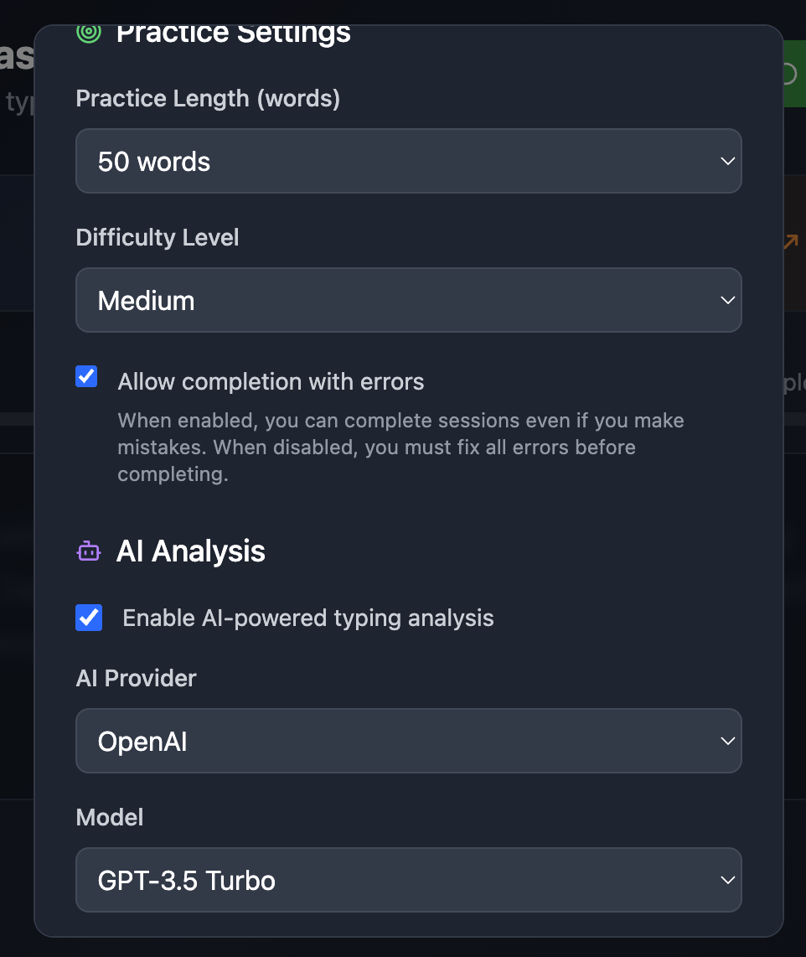This screenshot has height=957, width=806.
Task: Expand the AI Provider OpenAI dropdown
Action: tap(409, 741)
